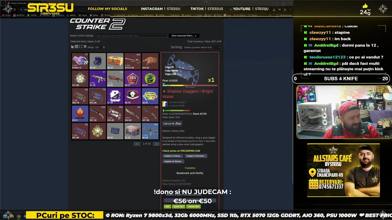This screenshot has width=392, height=220.
Task: Select the red eagle sticker priced €43.00
Action: click(x=150, y=61)
